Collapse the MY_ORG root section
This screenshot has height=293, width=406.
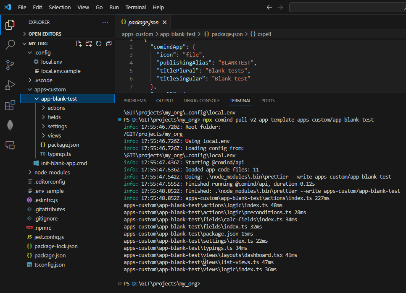[25, 44]
